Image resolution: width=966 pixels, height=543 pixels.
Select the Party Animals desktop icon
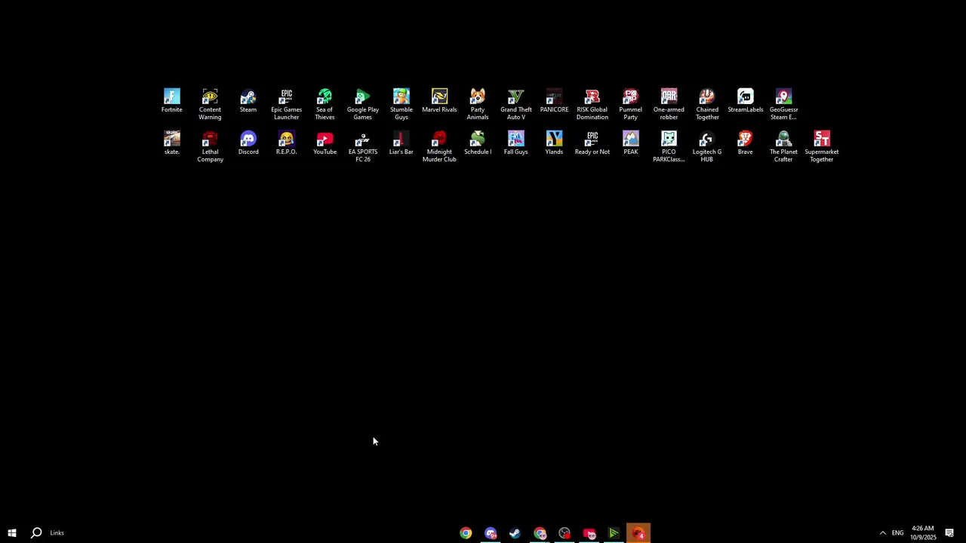pos(478,104)
